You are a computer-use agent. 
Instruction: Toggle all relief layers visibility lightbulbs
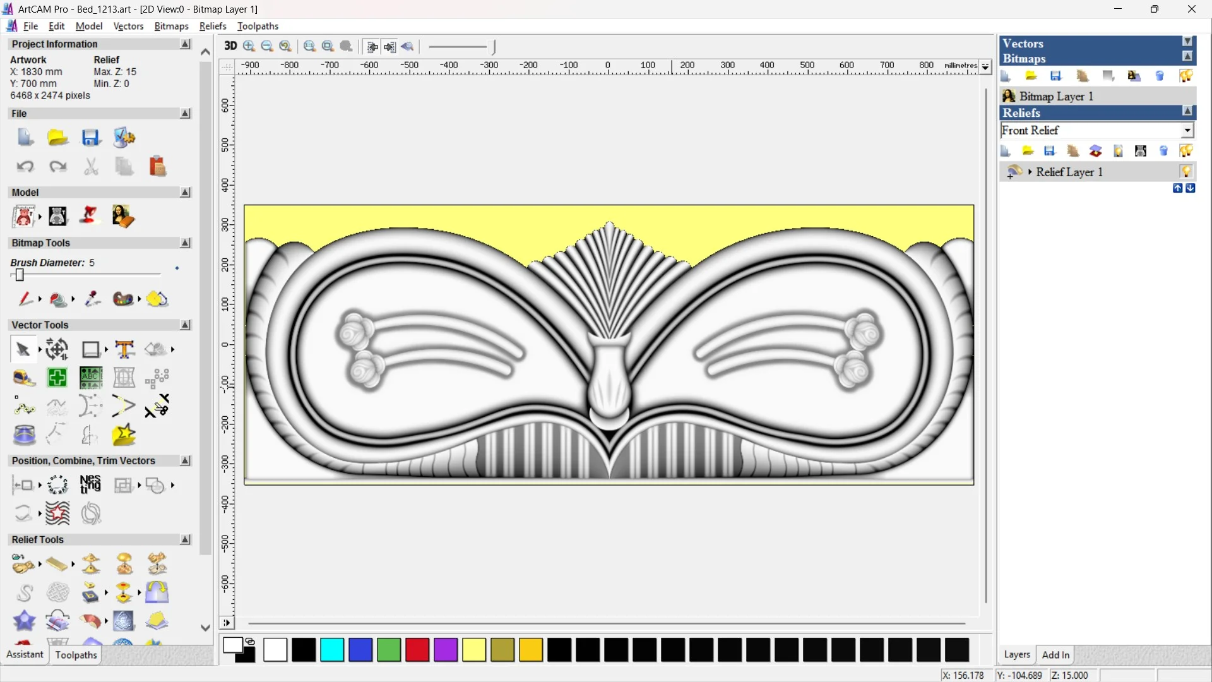pyautogui.click(x=1185, y=151)
